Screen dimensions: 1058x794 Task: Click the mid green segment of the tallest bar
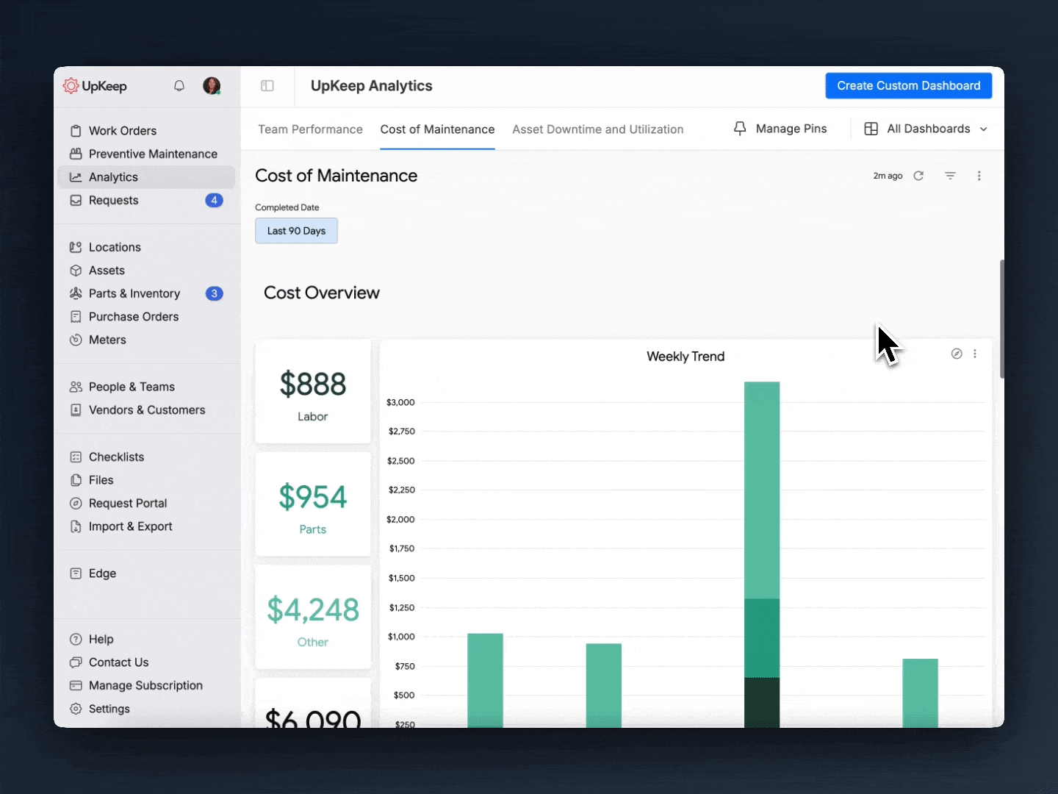(762, 637)
